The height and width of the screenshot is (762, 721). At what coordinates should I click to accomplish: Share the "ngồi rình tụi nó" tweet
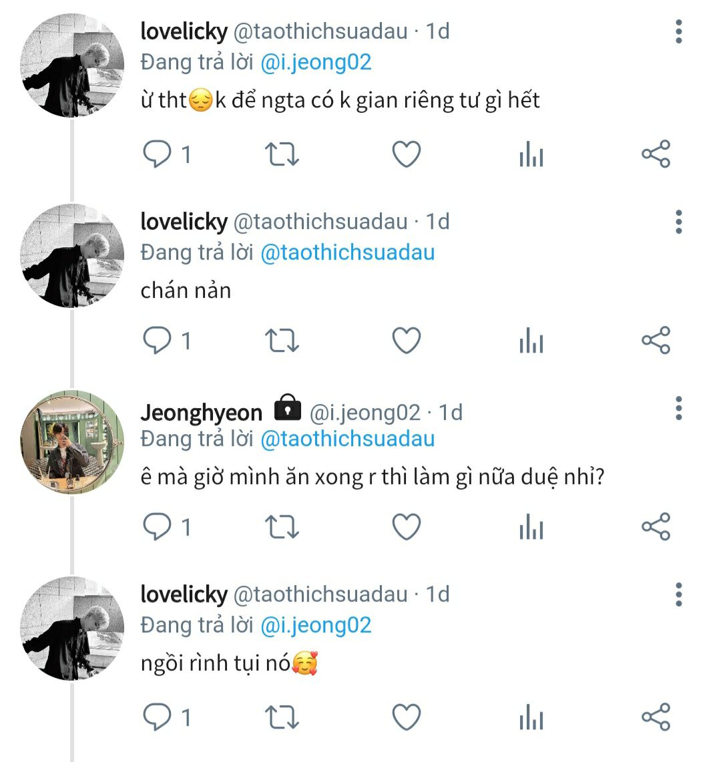[656, 718]
